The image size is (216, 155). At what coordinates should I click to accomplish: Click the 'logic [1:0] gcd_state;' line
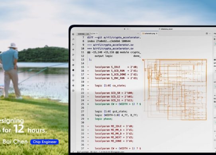tap(111, 111)
